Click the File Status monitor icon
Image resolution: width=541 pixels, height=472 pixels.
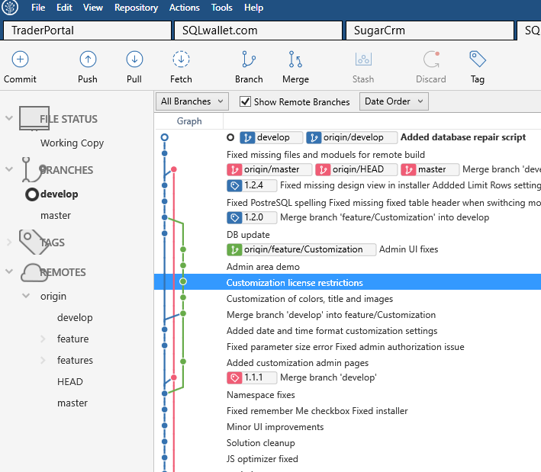click(34, 119)
